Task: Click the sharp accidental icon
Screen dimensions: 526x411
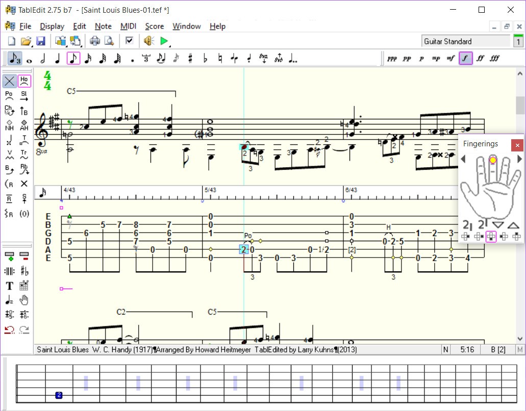Action: point(190,59)
